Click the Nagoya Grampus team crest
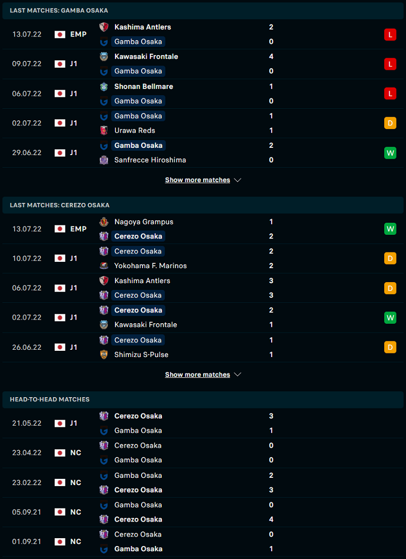Screen dimensions: 406x559 pyautogui.click(x=104, y=222)
